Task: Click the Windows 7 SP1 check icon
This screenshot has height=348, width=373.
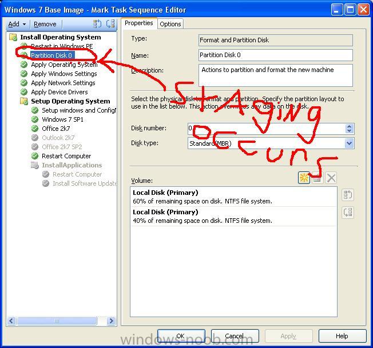Action: point(35,119)
